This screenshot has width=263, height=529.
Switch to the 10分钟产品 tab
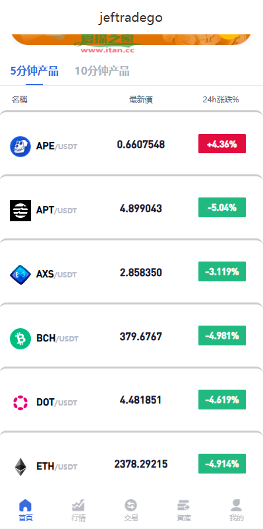(102, 71)
